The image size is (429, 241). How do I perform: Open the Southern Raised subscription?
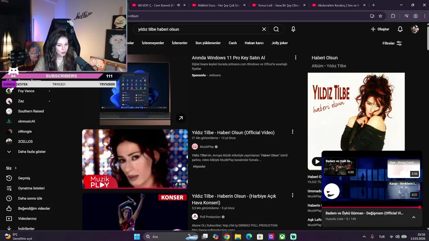[x=31, y=111]
